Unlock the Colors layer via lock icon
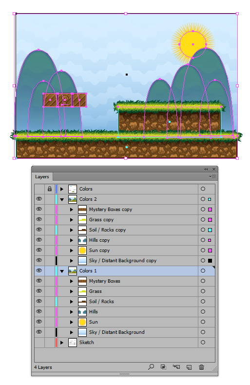The image size is (250, 385). click(x=50, y=189)
